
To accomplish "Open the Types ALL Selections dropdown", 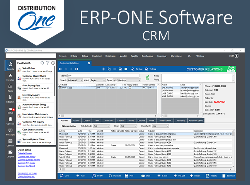I will point(127,80).
